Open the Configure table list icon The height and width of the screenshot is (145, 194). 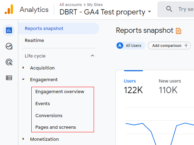pyautogui.click(x=9, y=78)
